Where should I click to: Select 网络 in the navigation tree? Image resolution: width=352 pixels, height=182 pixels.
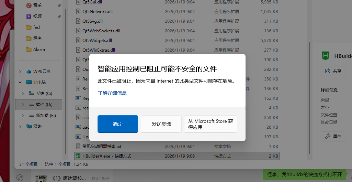tap(37, 126)
